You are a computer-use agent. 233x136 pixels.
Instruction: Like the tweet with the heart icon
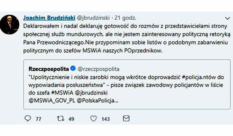pos(93,119)
